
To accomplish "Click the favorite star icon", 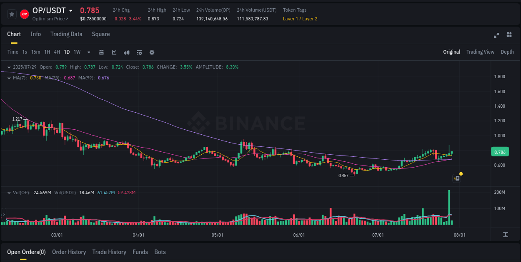I will click(x=12, y=14).
